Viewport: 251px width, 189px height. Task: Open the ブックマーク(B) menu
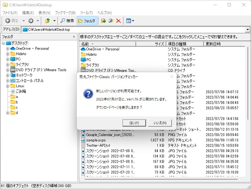65,13
